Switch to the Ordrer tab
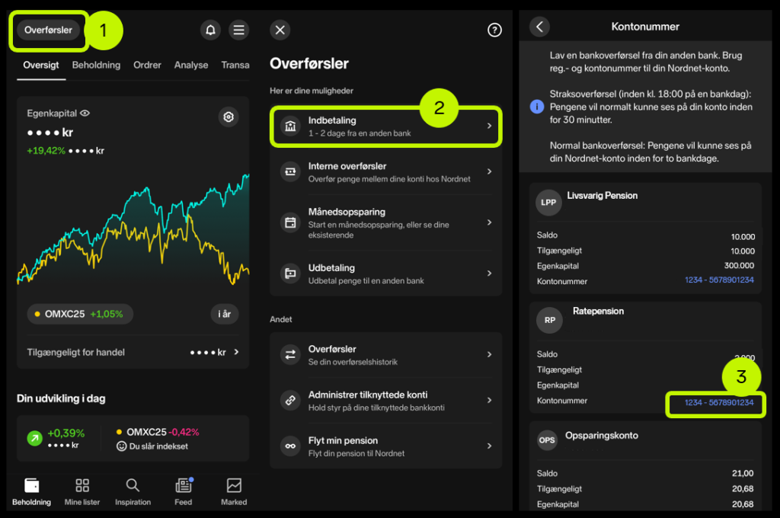The height and width of the screenshot is (518, 780). pyautogui.click(x=147, y=66)
